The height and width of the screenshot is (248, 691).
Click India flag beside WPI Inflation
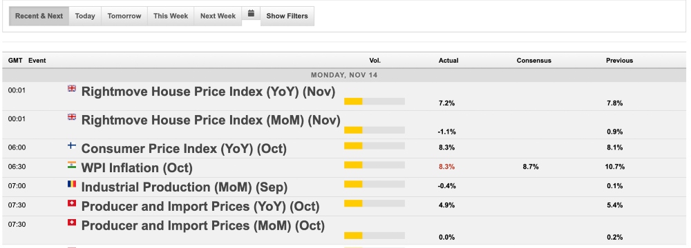(72, 165)
